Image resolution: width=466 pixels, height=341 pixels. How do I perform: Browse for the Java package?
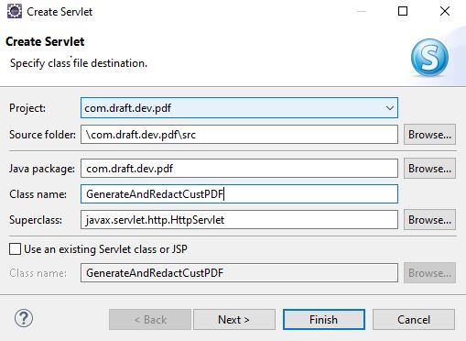coord(429,169)
